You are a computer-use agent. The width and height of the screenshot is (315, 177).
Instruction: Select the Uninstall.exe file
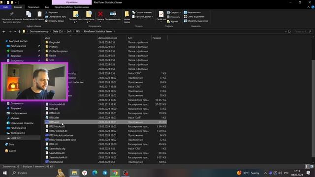pyautogui.click(x=56, y=162)
